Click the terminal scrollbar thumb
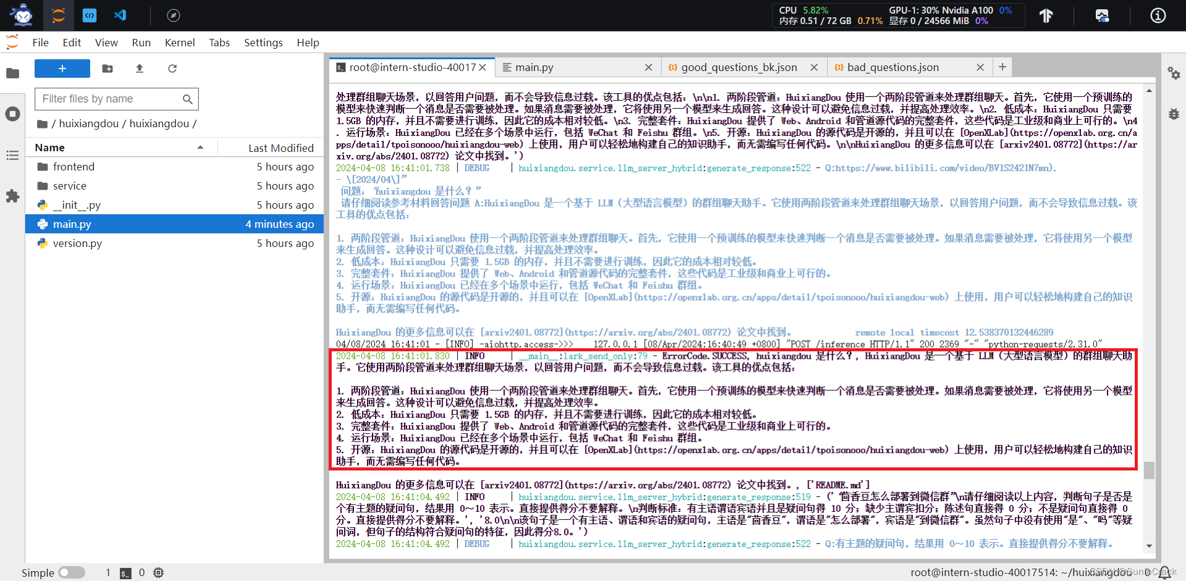 pyautogui.click(x=1149, y=470)
